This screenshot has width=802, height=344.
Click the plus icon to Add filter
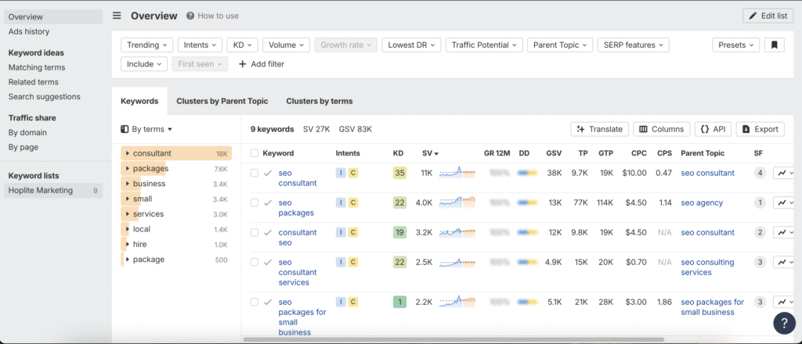click(242, 64)
